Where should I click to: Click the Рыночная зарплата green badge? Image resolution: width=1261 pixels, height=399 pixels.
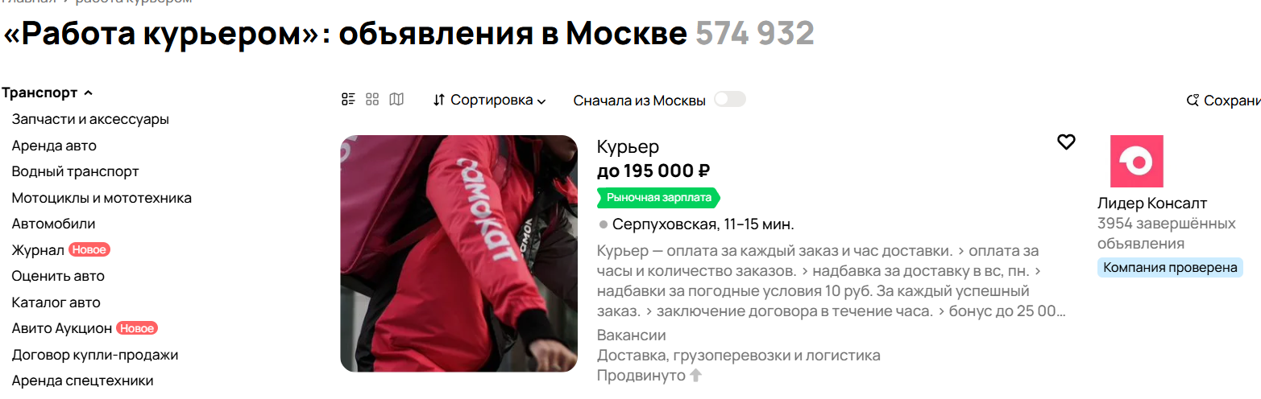coord(658,198)
